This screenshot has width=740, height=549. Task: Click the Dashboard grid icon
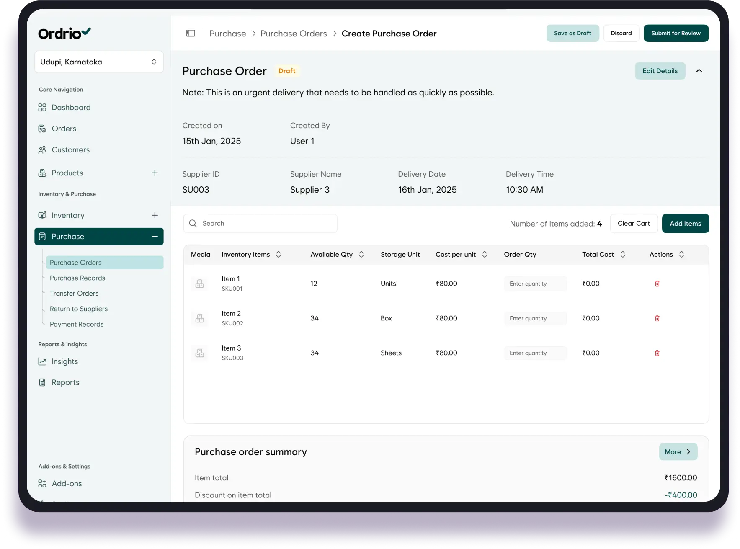pyautogui.click(x=42, y=108)
